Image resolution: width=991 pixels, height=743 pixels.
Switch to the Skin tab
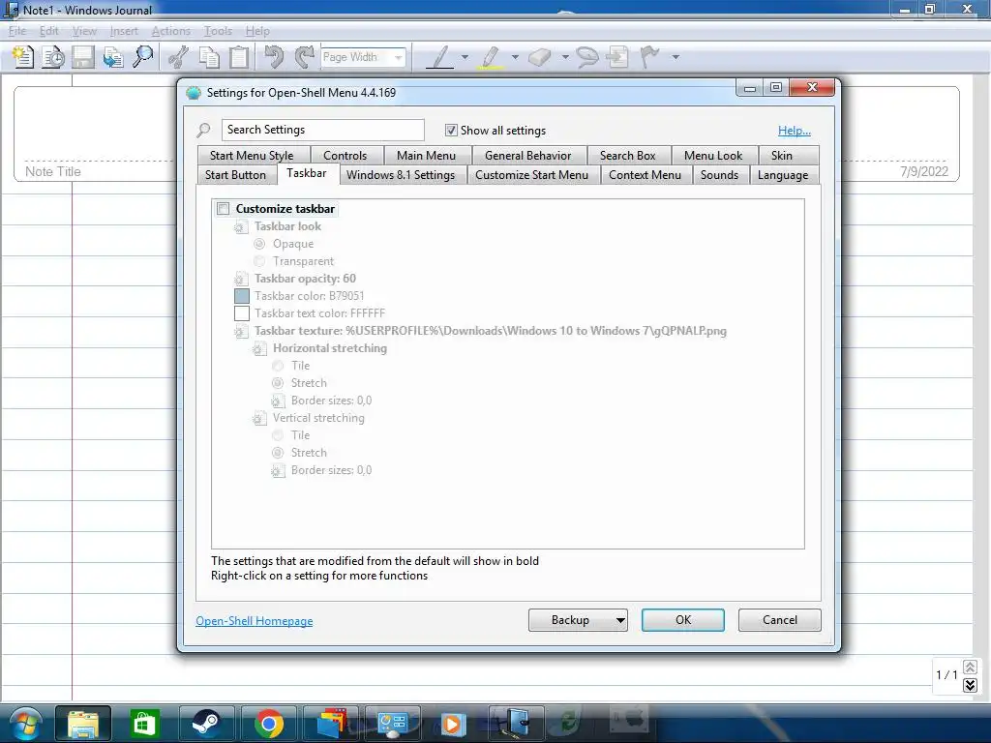point(781,156)
